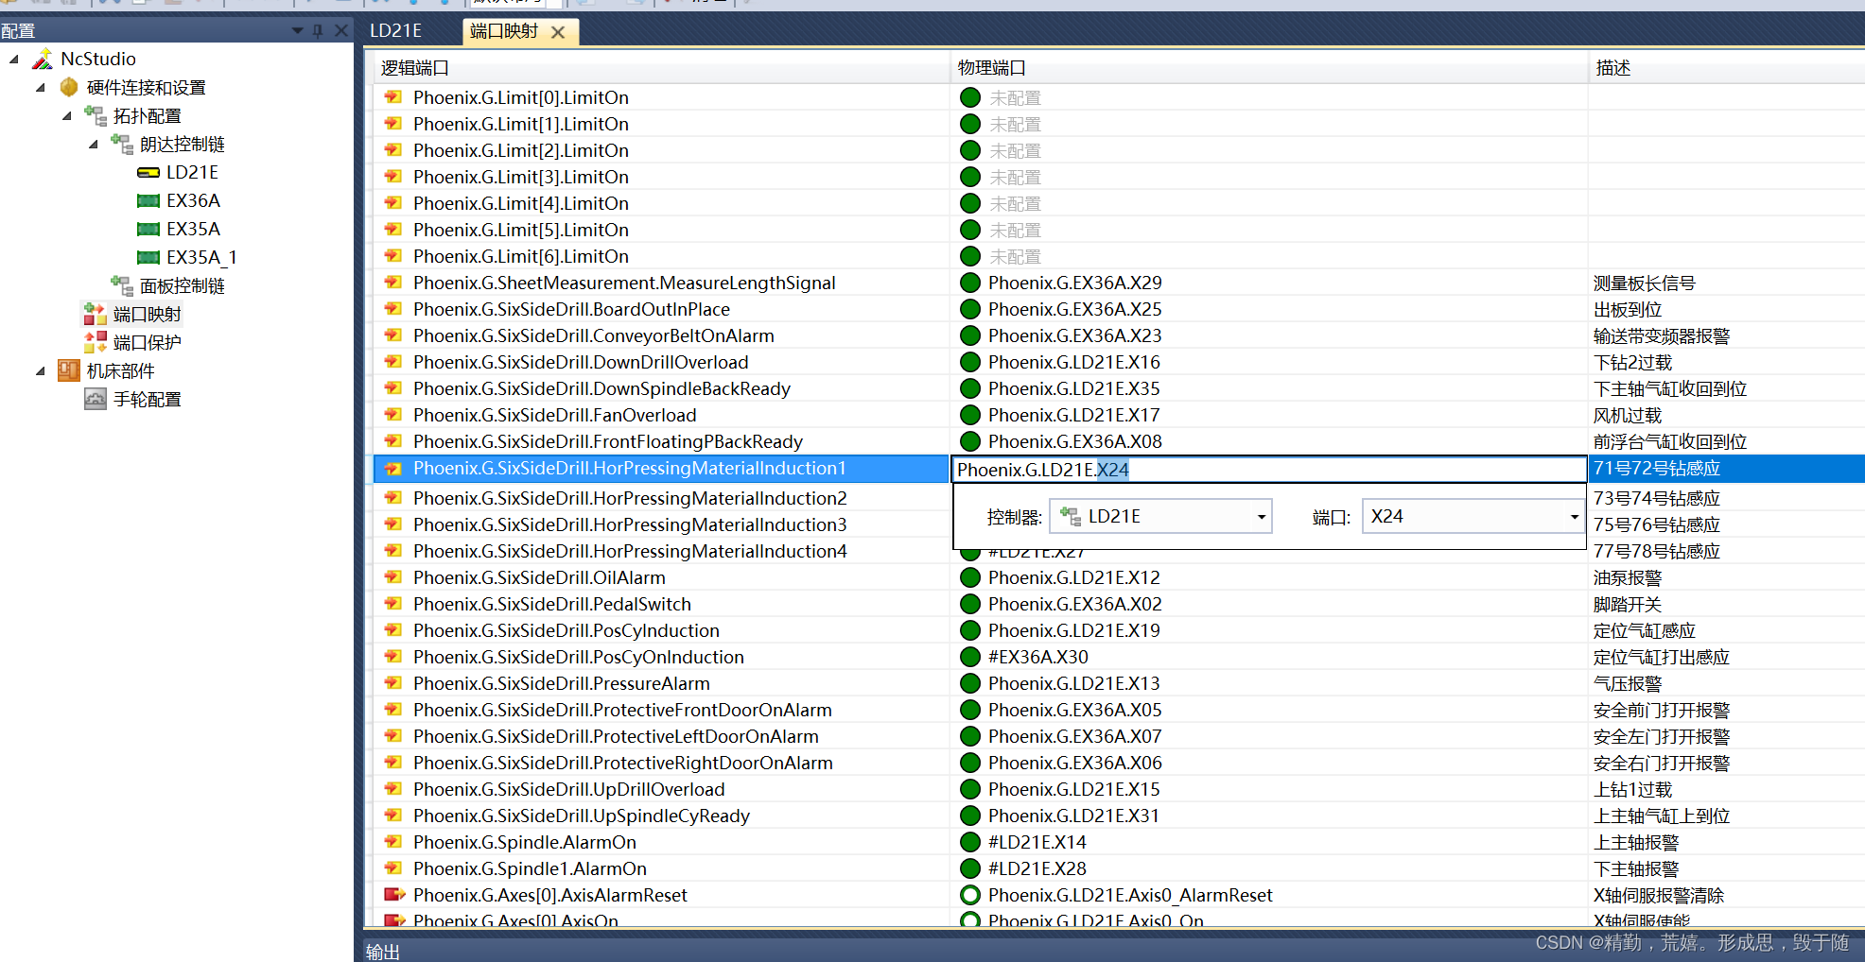Open the 控制器 LD21E dropdown

coord(1261,517)
